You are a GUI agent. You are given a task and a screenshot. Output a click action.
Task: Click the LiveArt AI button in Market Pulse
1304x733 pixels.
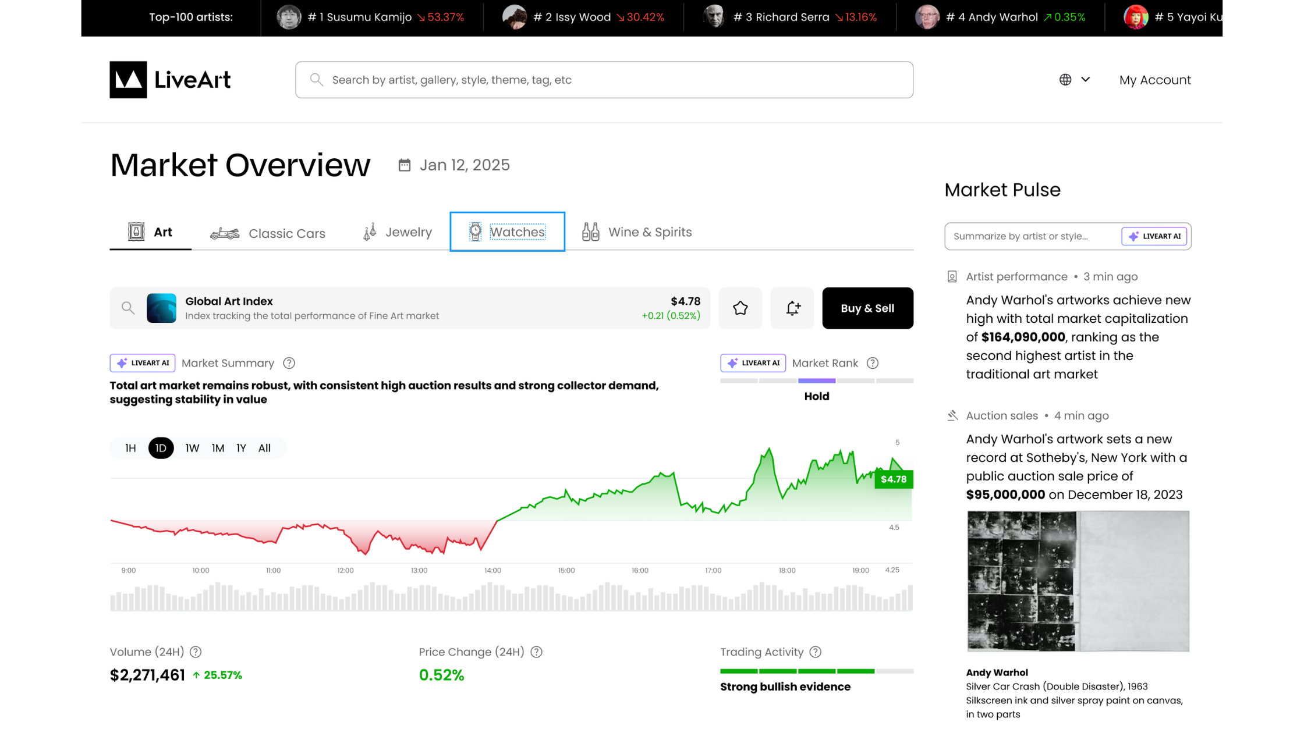pyautogui.click(x=1154, y=236)
